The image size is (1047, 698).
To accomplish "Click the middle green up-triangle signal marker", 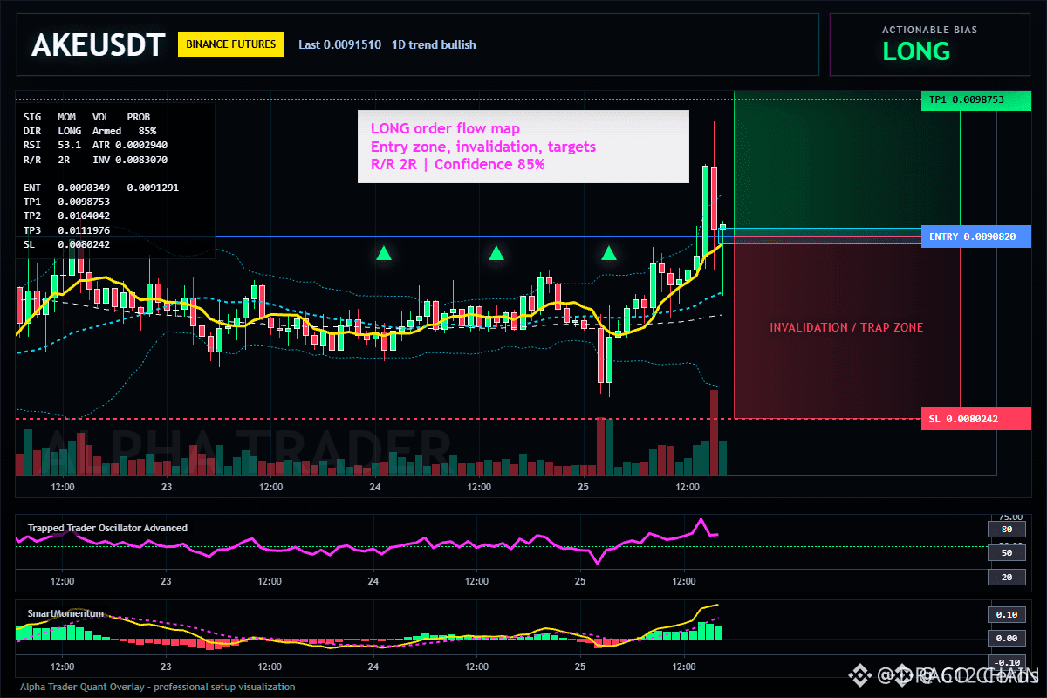I will click(496, 254).
